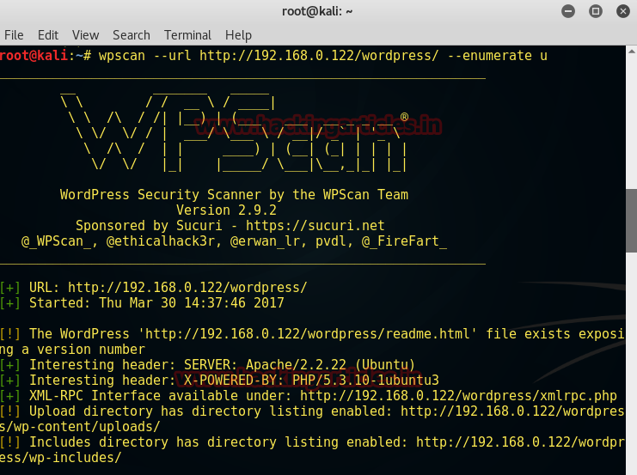Open the Edit menu
Image resolution: width=637 pixels, height=475 pixels.
tap(48, 35)
